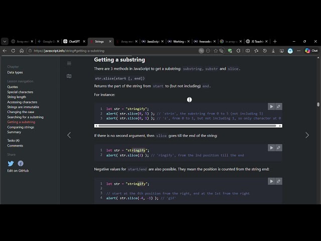Open the Comments link
Viewport: 321px width, 241px height.
click(x=15, y=146)
